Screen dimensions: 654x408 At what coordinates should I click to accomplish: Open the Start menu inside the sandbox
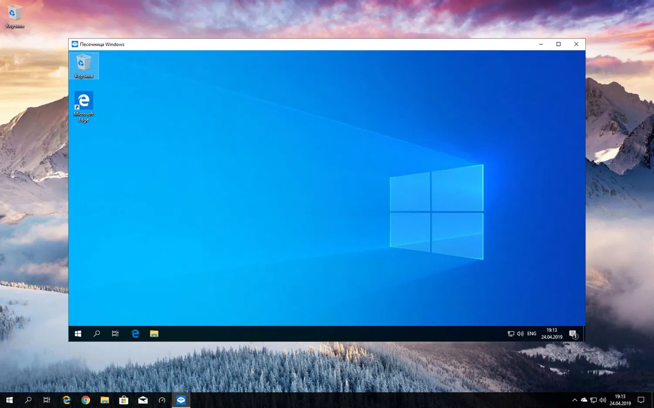[78, 333]
